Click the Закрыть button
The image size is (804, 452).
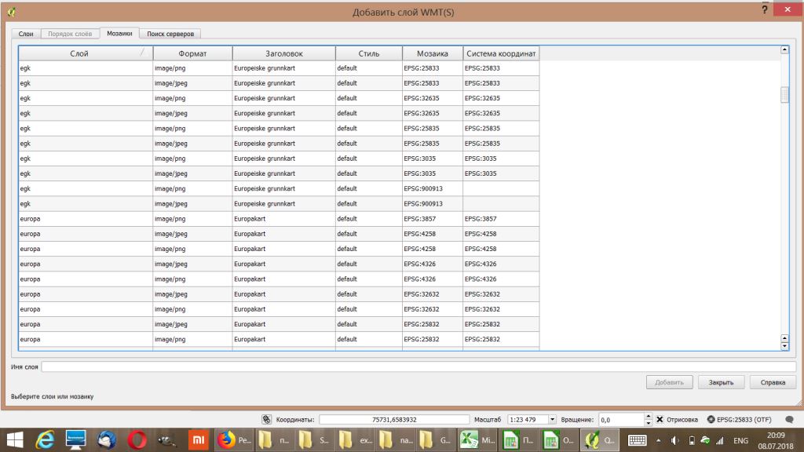click(x=721, y=382)
